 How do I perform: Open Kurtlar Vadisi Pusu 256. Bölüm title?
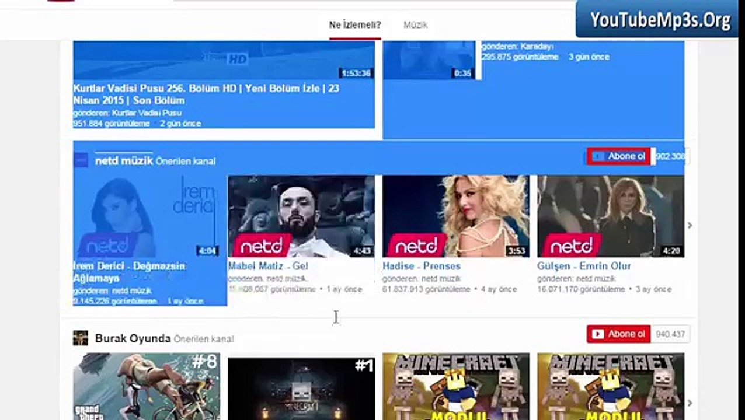206,94
